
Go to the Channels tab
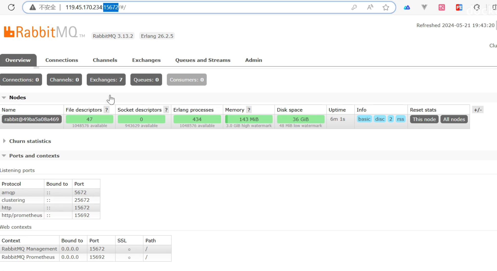click(x=105, y=60)
